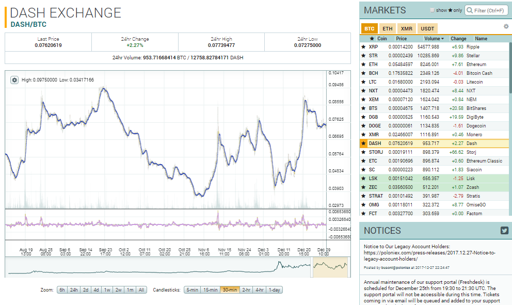Open the Litecoin market row
Screen dimensions: 512x305
point(434,82)
